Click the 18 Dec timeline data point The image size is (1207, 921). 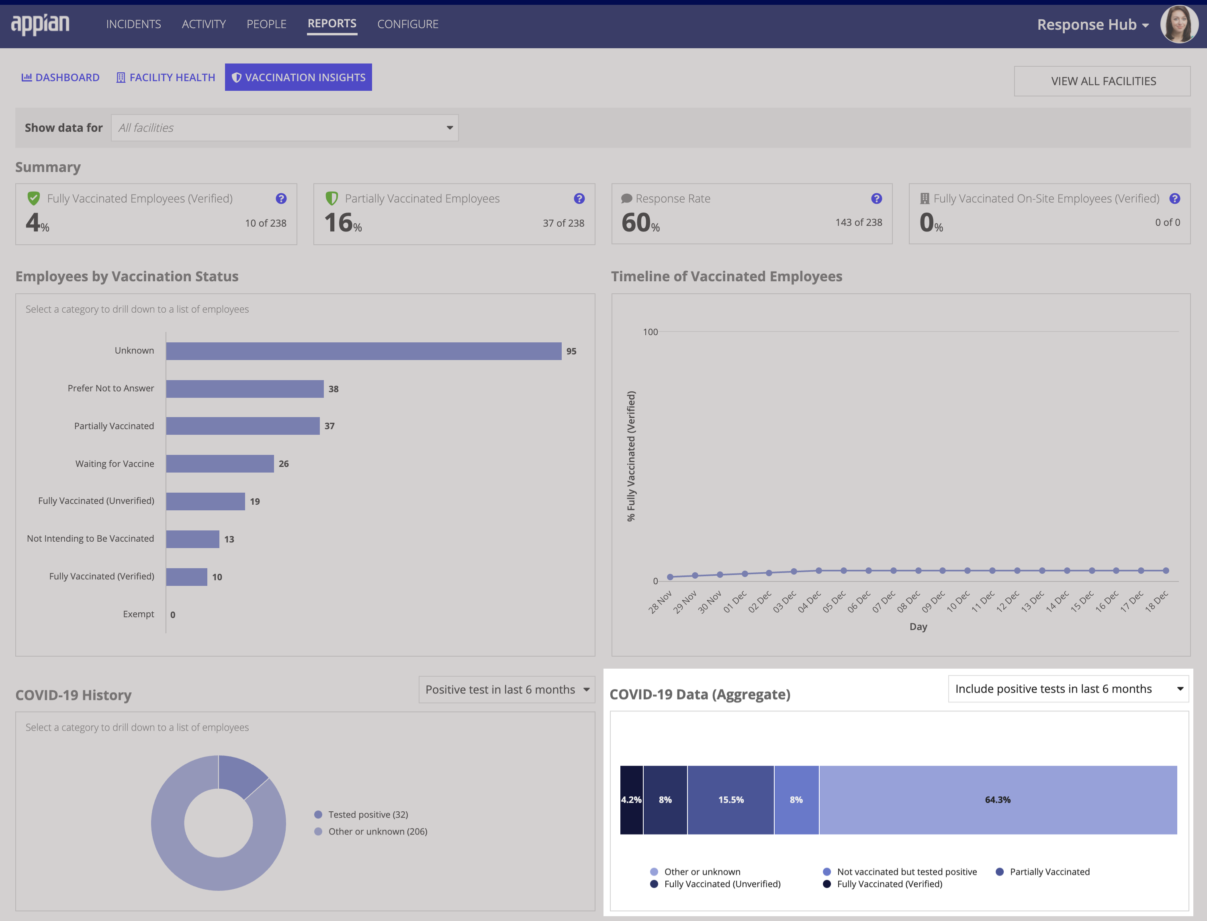pos(1166,571)
